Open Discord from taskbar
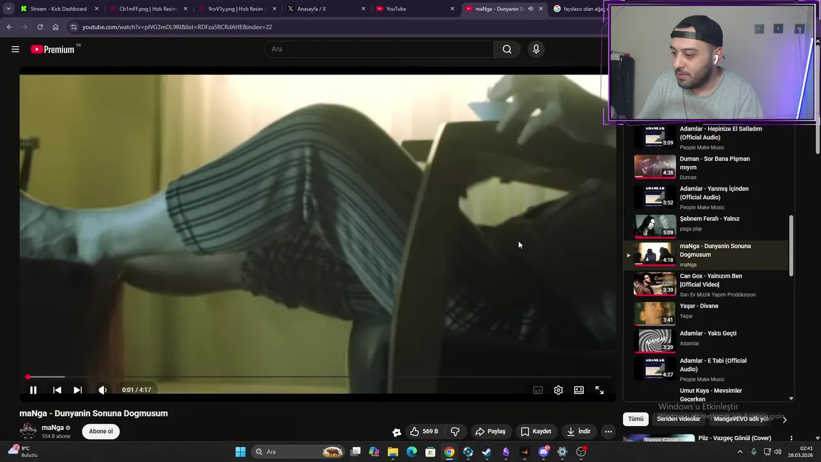Image resolution: width=821 pixels, height=462 pixels. [x=544, y=452]
